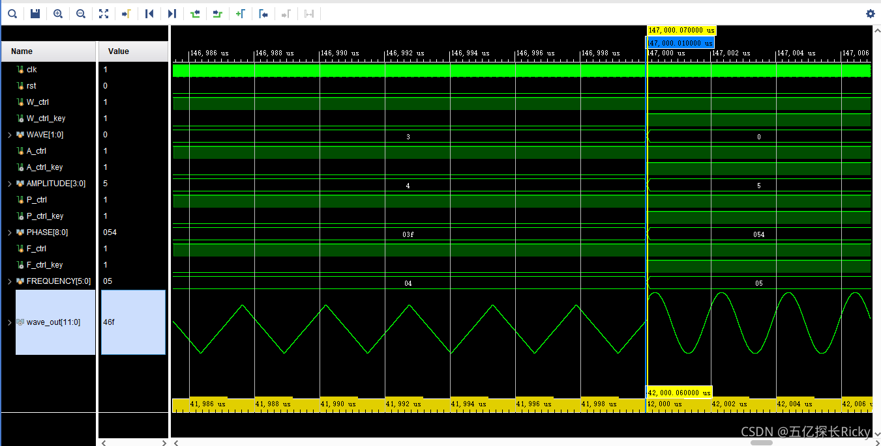Expand the PHASE[8:0] bus
This screenshot has height=446, width=881.
[9, 232]
